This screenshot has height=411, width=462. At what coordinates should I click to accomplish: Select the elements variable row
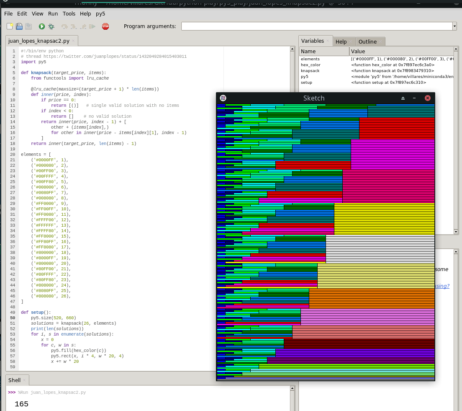point(310,59)
